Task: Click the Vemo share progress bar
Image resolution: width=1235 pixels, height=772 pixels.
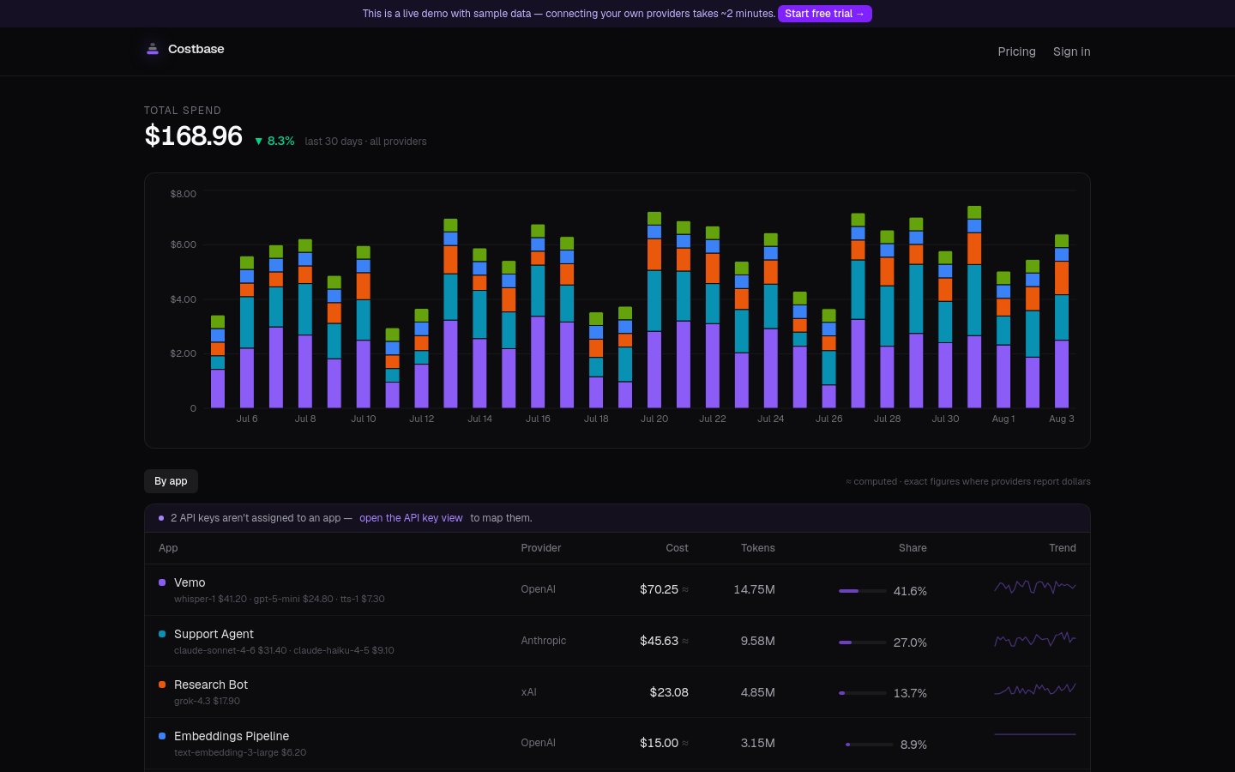Action: (863, 591)
